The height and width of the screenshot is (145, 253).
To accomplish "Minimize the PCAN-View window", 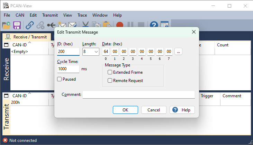I will [x=213, y=6].
